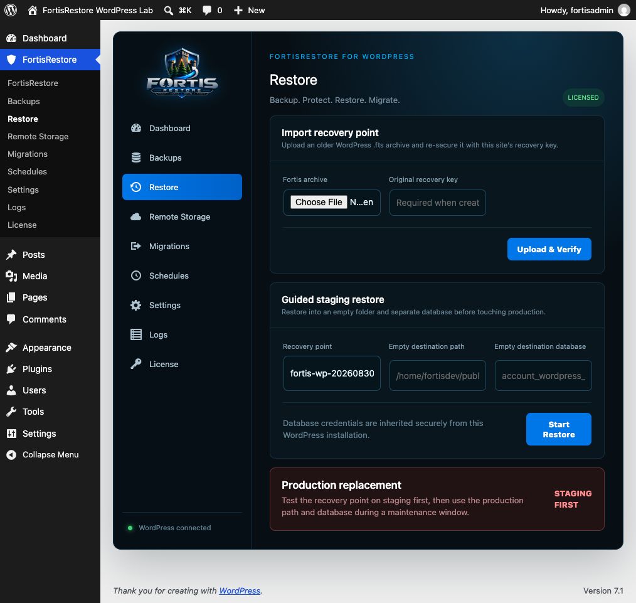
Task: Open the Plugins admin menu item
Action: (x=37, y=369)
